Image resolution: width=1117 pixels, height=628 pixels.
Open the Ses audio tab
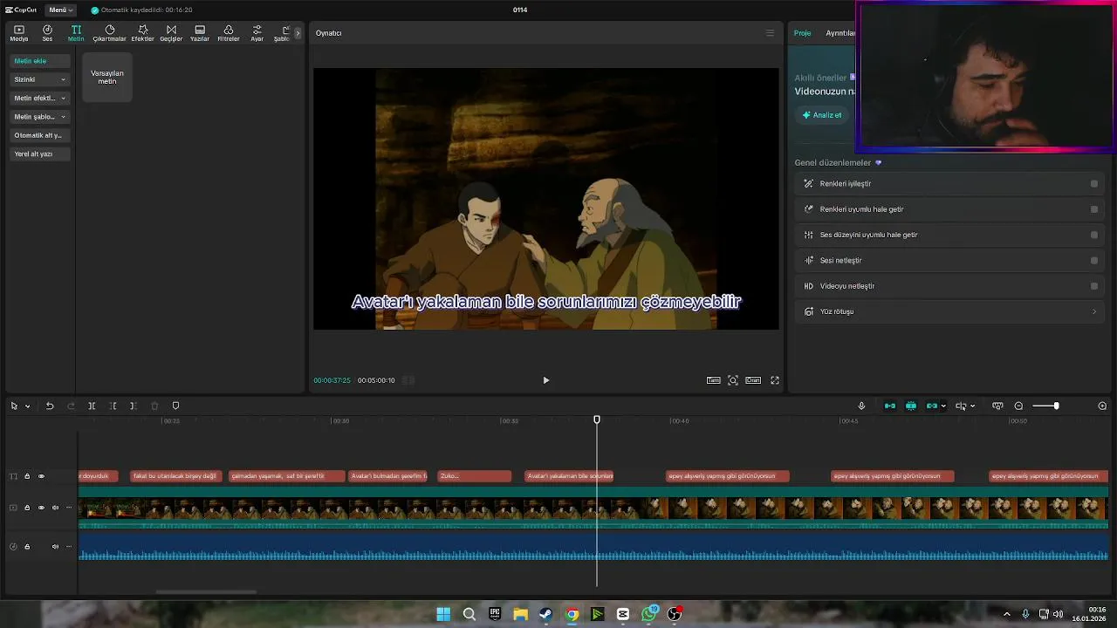tap(47, 33)
